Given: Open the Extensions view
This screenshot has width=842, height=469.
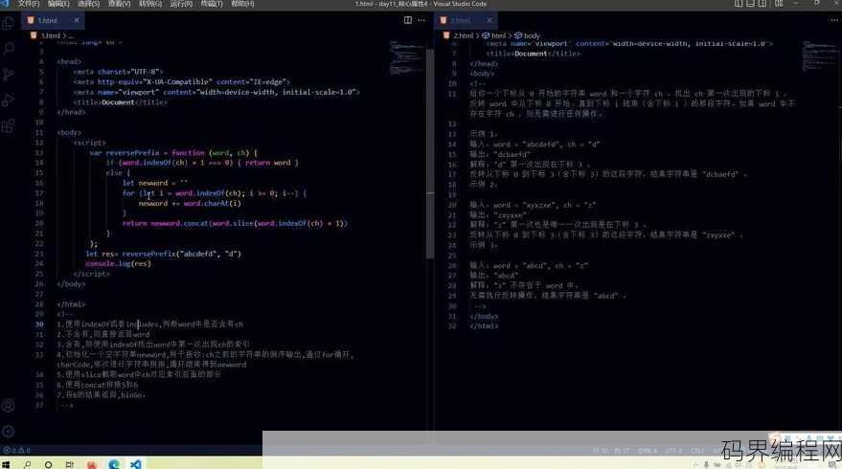Looking at the screenshot, I should point(8,126).
